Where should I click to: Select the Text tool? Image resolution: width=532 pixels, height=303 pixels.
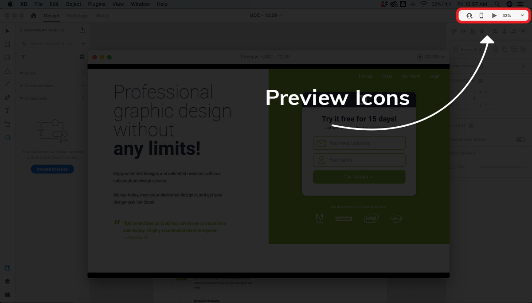[8, 111]
